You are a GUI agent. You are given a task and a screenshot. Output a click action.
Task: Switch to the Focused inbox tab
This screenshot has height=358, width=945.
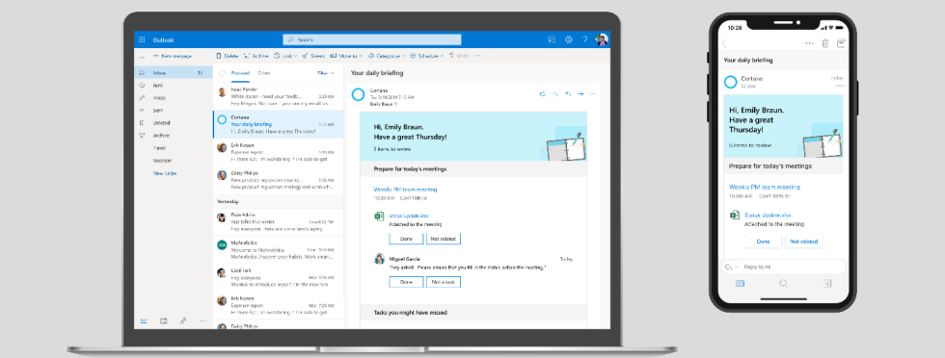coord(240,73)
